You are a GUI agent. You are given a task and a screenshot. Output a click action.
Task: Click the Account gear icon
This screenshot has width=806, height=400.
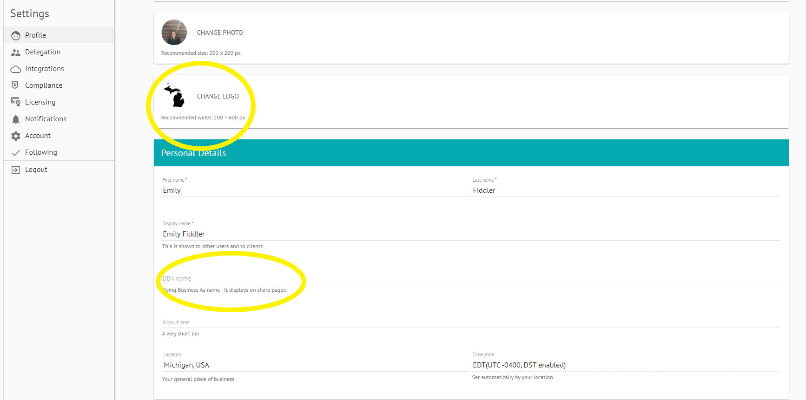pyautogui.click(x=16, y=136)
